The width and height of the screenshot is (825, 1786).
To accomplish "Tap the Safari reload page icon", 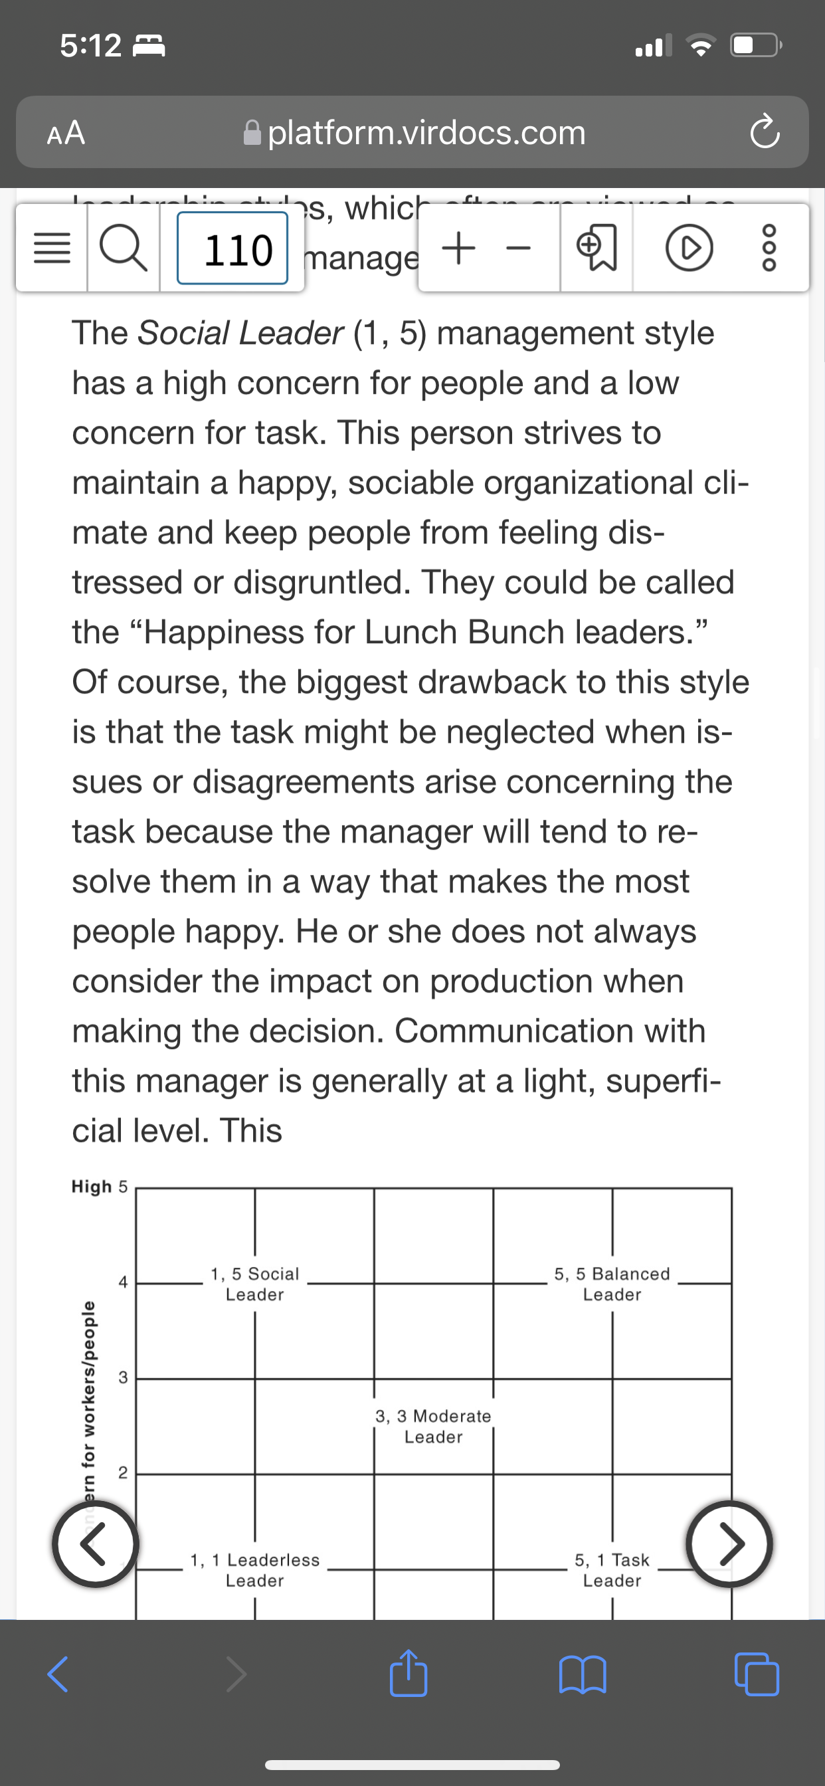I will click(x=765, y=132).
